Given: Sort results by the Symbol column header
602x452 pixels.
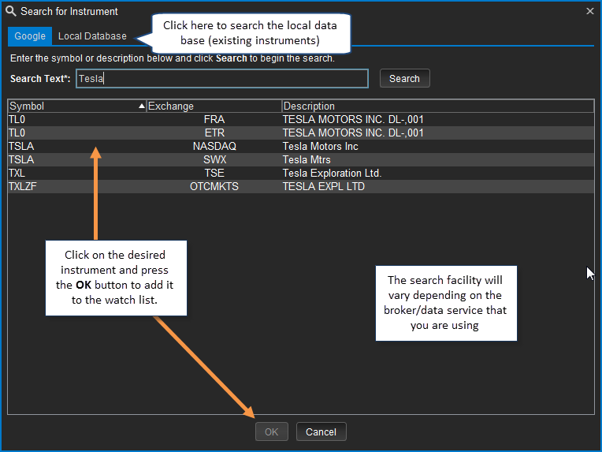Looking at the screenshot, I should [76, 106].
